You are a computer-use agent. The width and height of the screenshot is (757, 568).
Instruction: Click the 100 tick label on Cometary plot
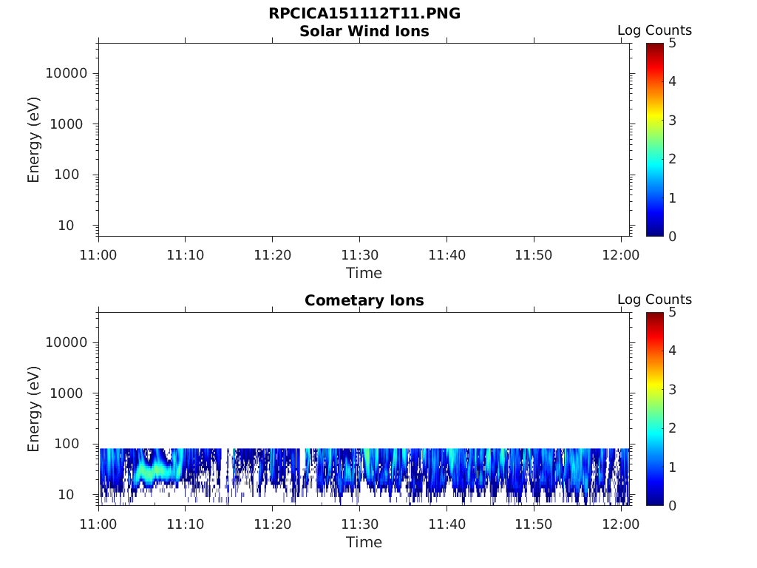[67, 444]
